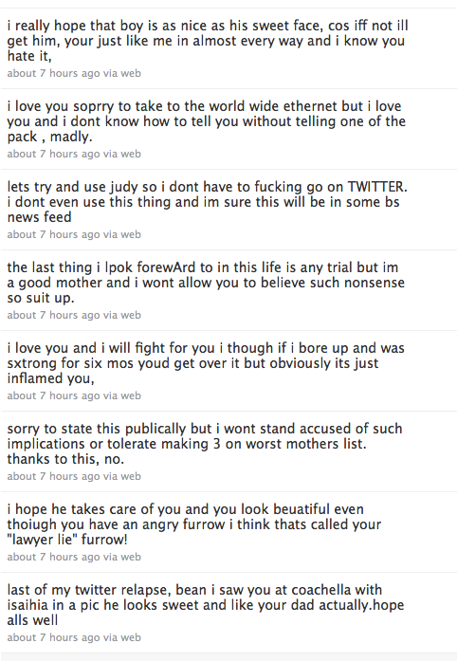Select the tweet mentioning TWITTER in caps
The image size is (457, 661).
pyautogui.click(x=228, y=210)
